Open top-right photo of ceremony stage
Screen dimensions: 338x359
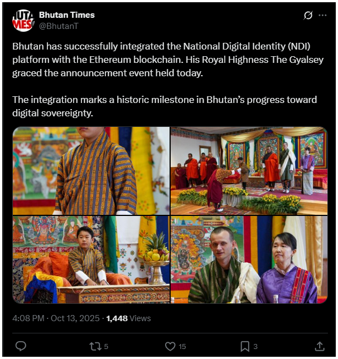[x=249, y=171]
